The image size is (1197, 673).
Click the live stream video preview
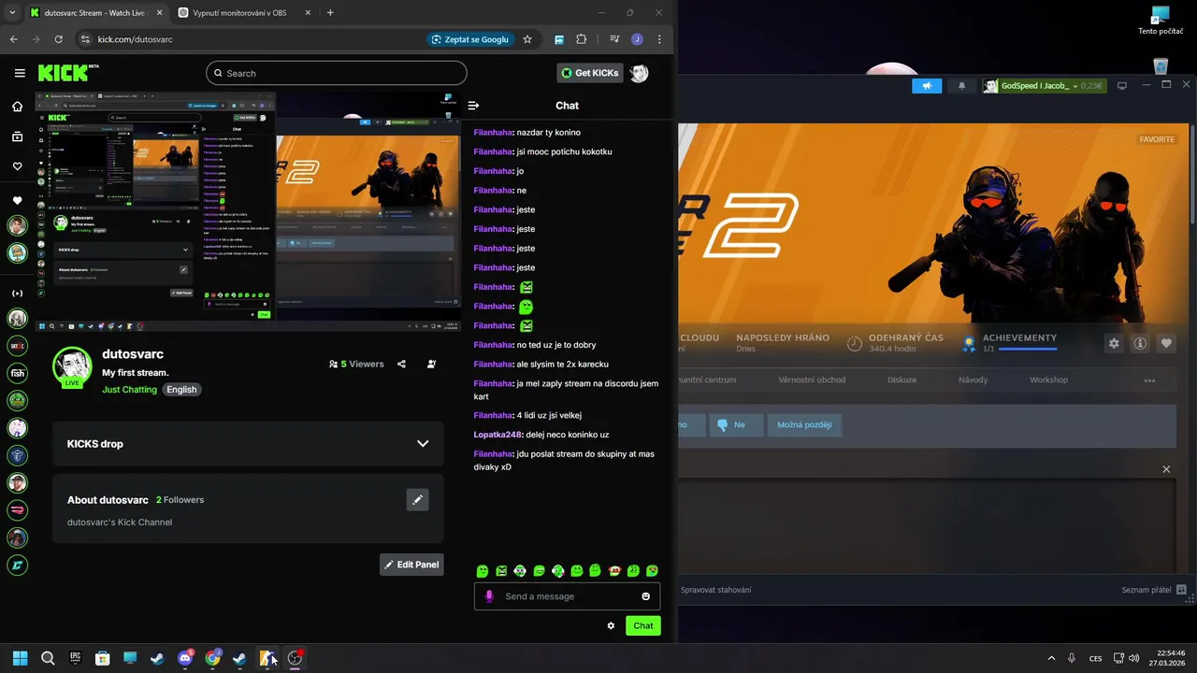click(x=248, y=211)
